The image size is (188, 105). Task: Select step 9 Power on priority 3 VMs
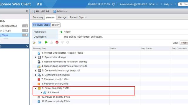pos(56,88)
